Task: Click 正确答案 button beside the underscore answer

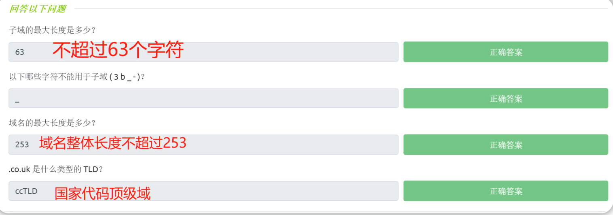Action: coord(505,98)
